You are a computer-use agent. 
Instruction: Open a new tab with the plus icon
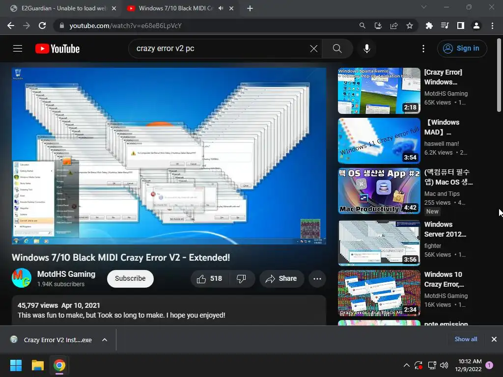tap(250, 8)
